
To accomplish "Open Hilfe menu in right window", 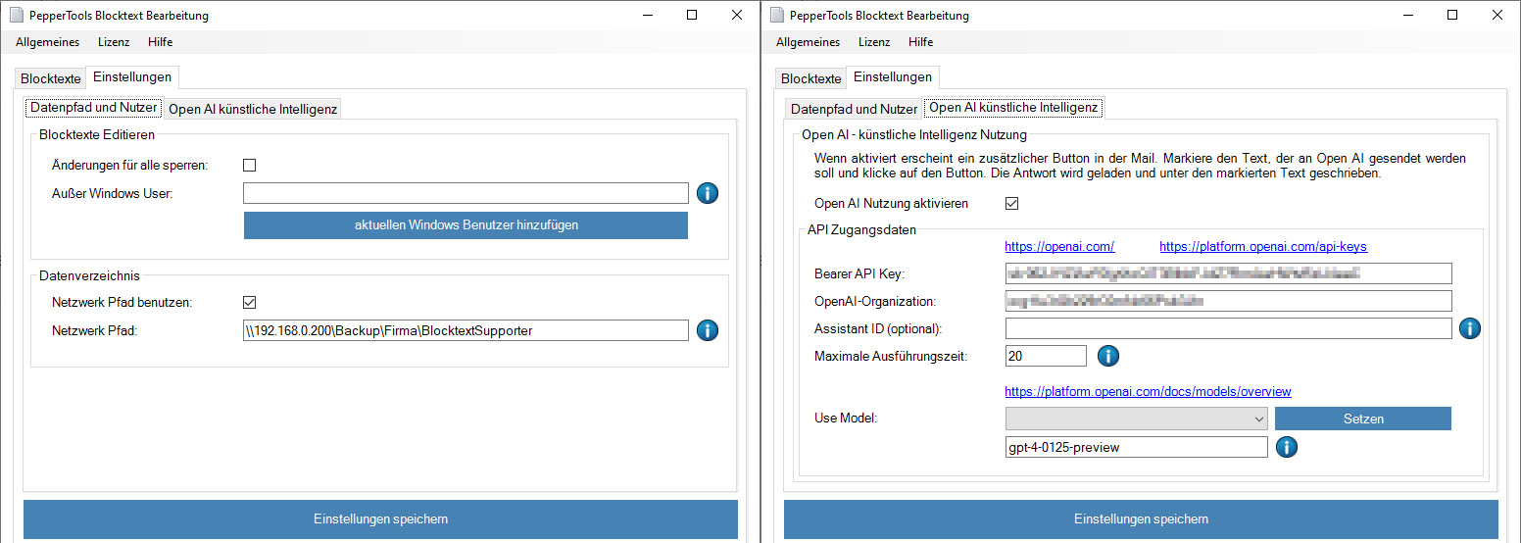I will click(x=921, y=42).
